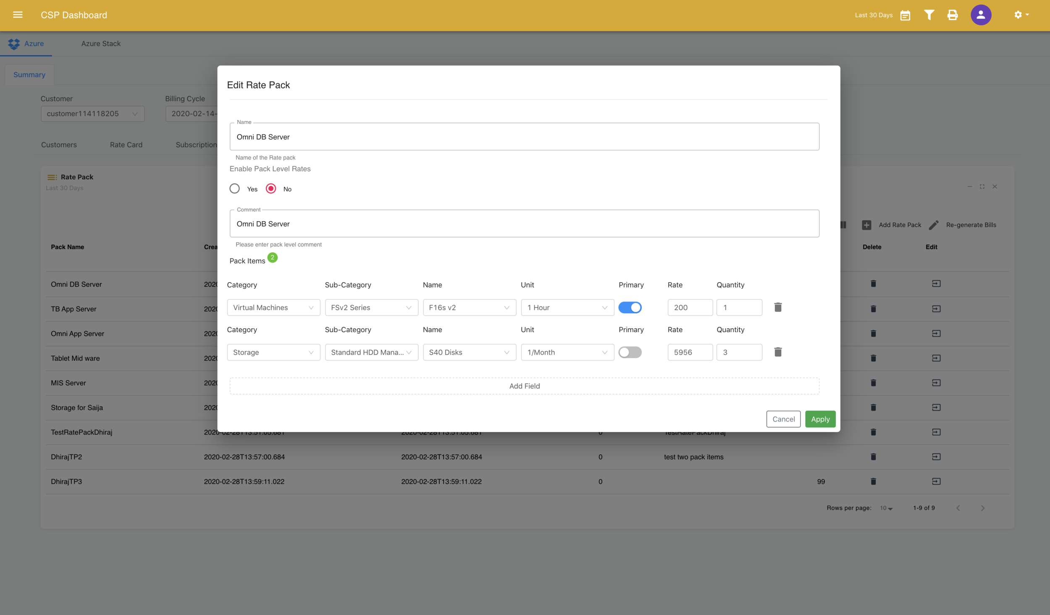
Task: Turn off Primary toggle for Virtual Machines
Action: point(630,308)
